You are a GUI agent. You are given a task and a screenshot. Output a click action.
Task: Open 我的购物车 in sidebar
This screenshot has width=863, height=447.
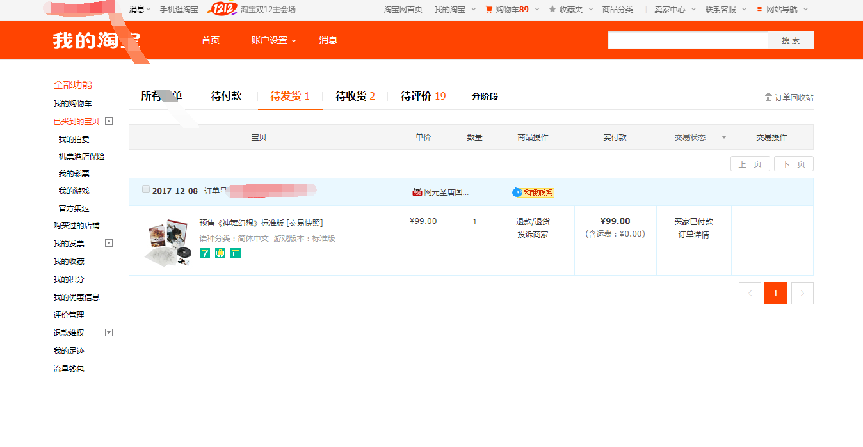pyautogui.click(x=72, y=104)
